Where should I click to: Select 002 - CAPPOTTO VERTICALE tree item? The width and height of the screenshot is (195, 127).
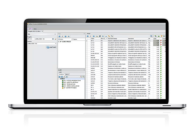tap(71, 82)
